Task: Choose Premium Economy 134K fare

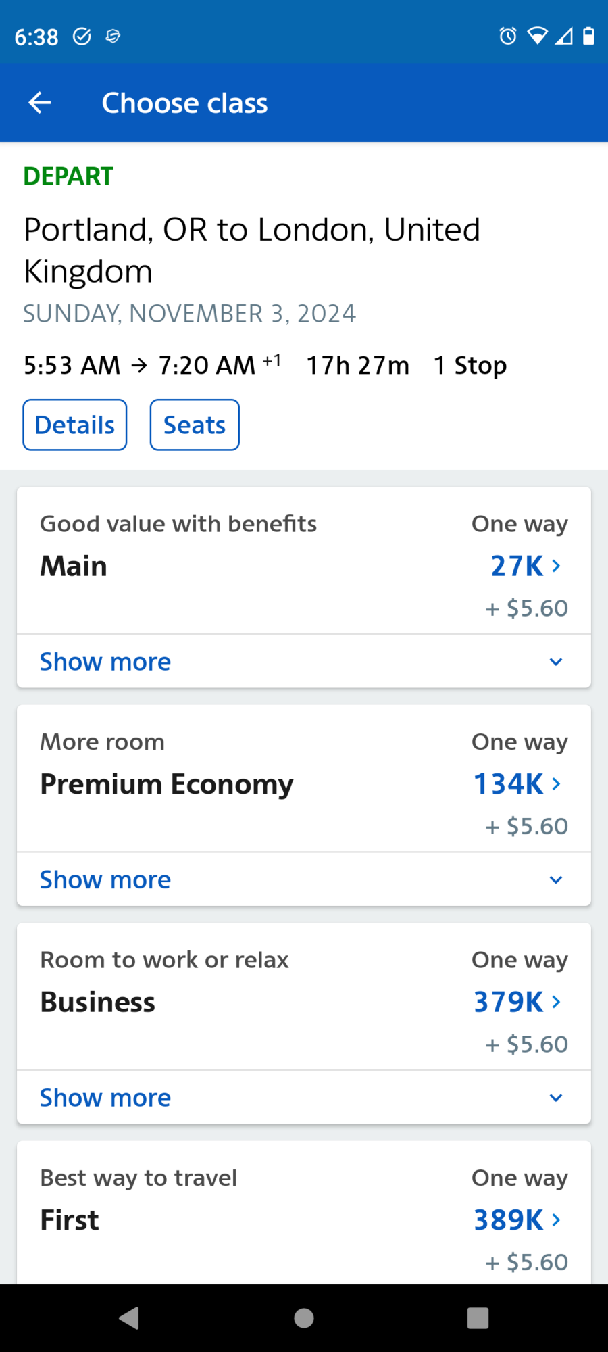Action: [x=517, y=784]
